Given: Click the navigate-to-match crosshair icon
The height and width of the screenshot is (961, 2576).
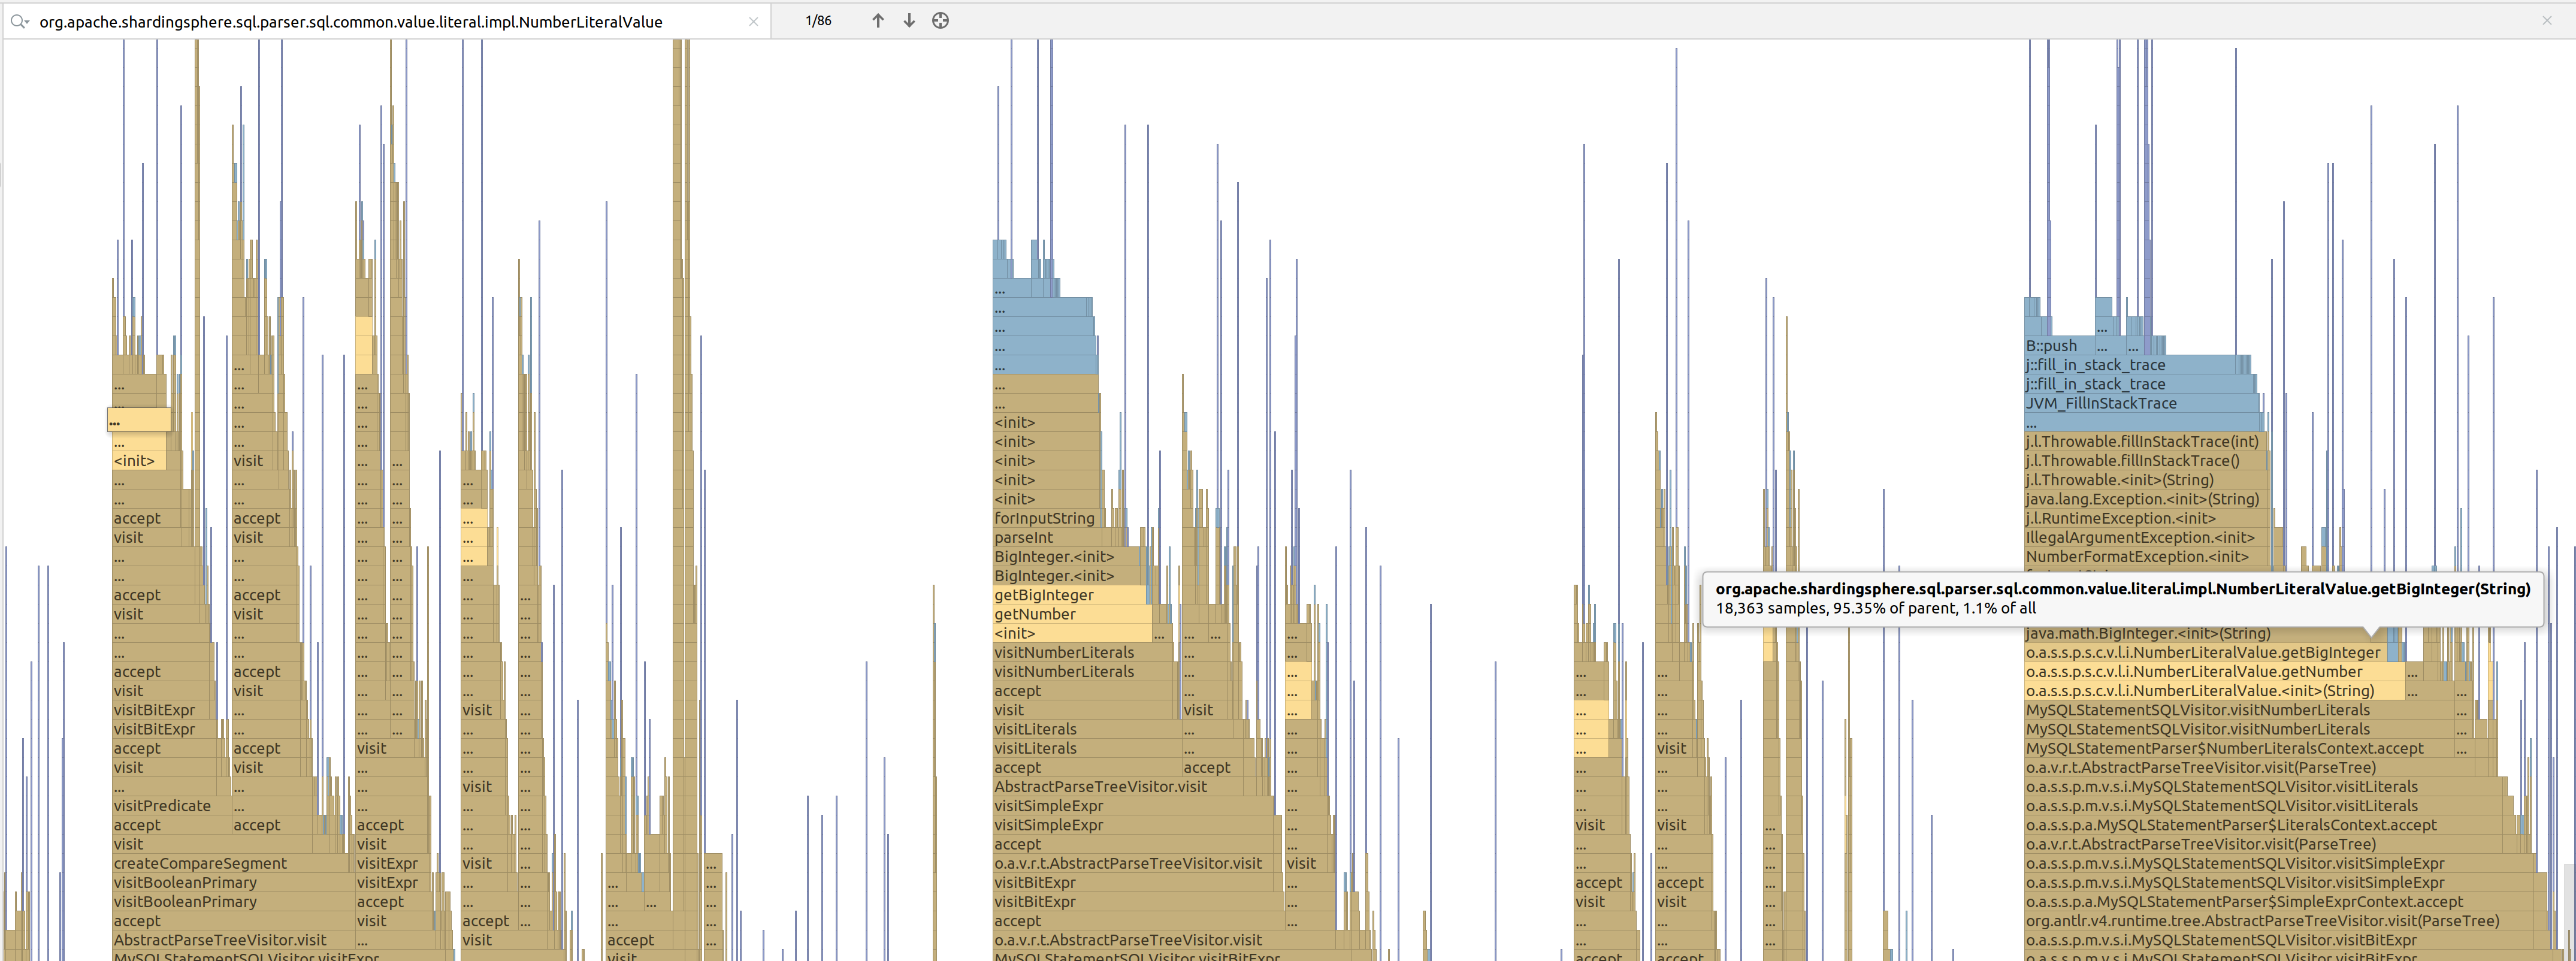Looking at the screenshot, I should pyautogui.click(x=940, y=21).
